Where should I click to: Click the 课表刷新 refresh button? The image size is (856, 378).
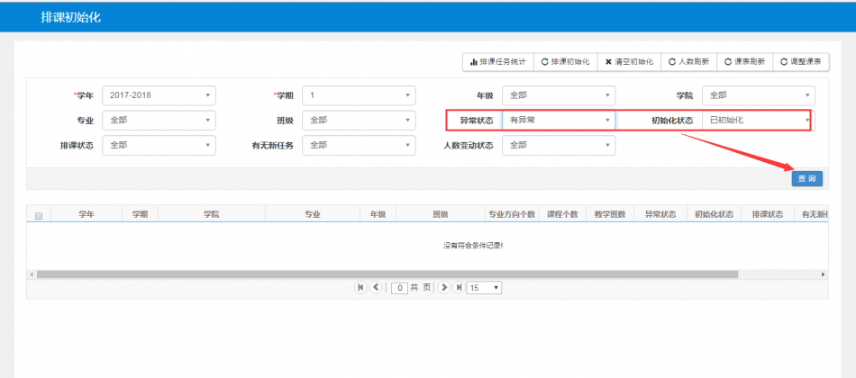(744, 62)
